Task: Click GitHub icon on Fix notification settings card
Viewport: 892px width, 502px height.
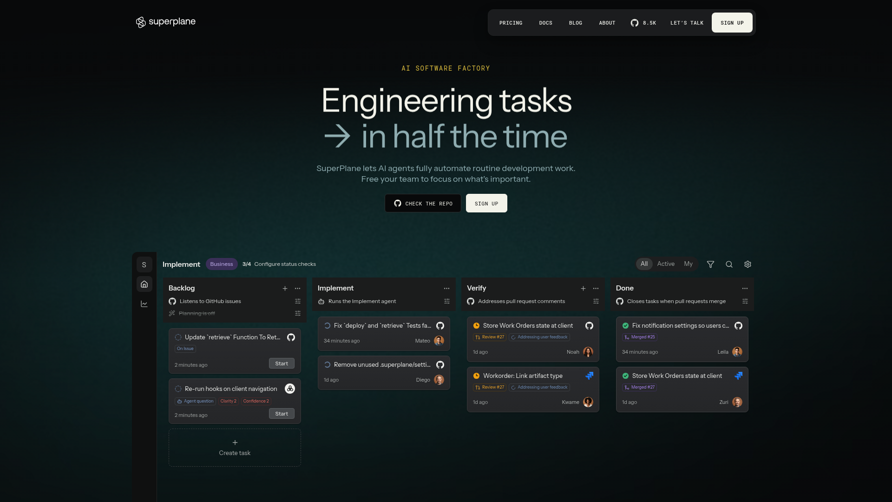Action: [x=738, y=325]
